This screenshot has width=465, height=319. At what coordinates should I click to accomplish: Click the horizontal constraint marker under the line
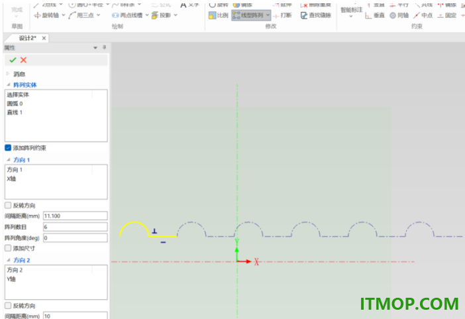(x=164, y=242)
